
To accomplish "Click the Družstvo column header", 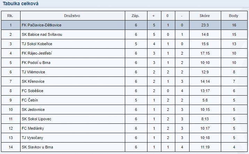I will point(72,16).
